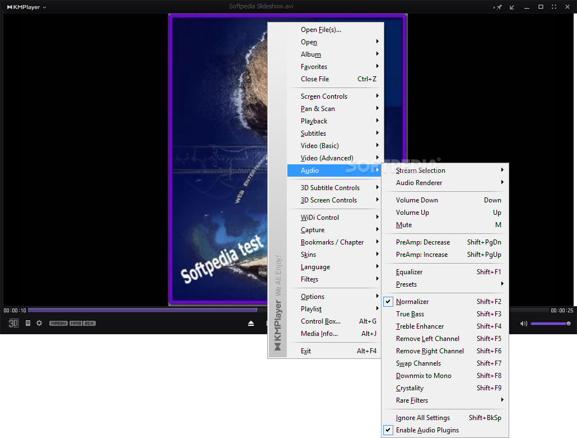577x438 pixels.
Task: Select Media Info... menu entry
Action: pyautogui.click(x=334, y=334)
